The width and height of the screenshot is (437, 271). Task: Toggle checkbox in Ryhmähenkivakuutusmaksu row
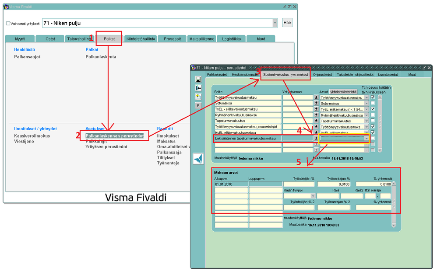[373, 115]
